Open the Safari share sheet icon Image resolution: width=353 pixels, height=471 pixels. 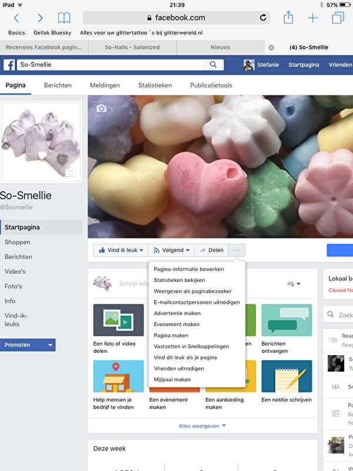[x=288, y=18]
